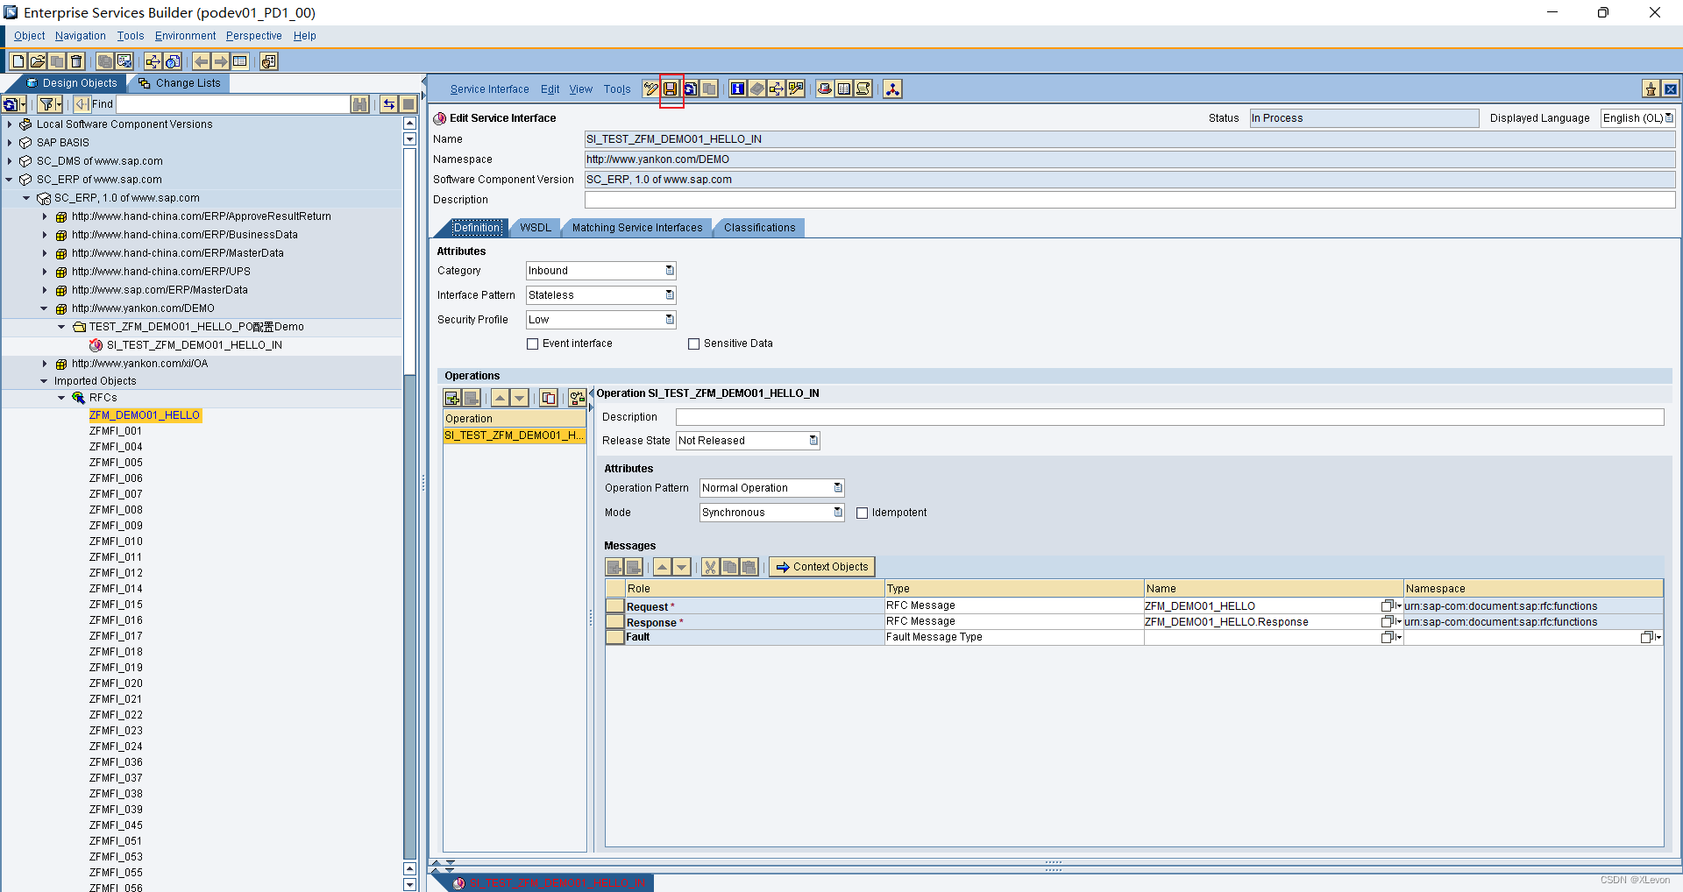Click the scissors cut icon under Messages

click(709, 567)
